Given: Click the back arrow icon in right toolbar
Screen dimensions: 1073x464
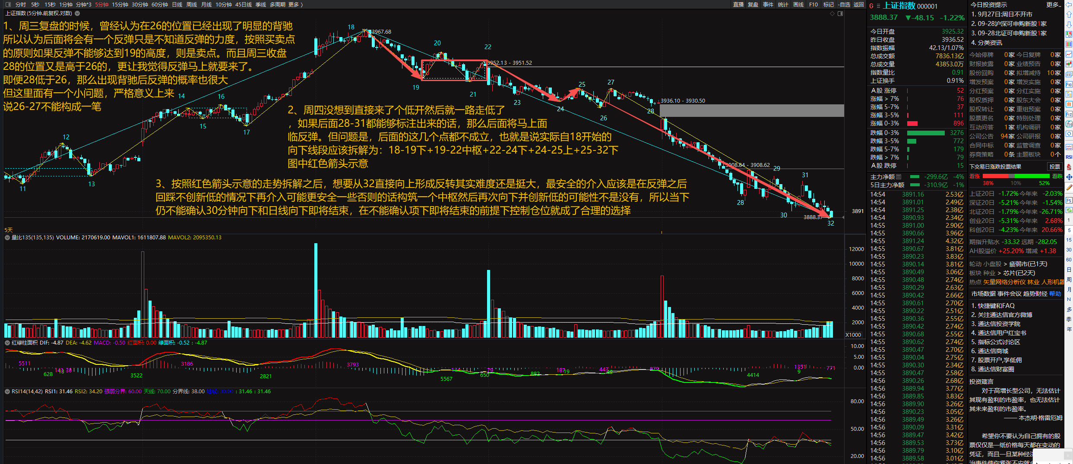Looking at the screenshot, I should [x=1069, y=5].
